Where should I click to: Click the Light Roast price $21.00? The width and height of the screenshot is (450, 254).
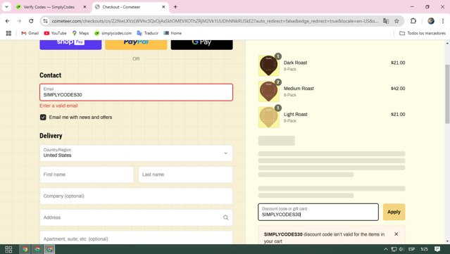[x=398, y=115]
